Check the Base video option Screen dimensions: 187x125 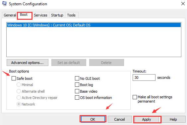tap(77, 91)
